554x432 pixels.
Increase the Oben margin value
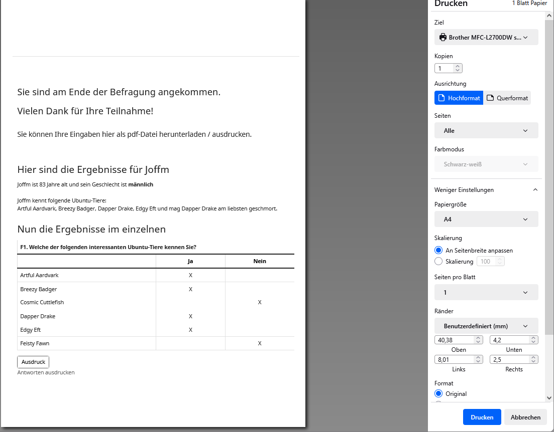pyautogui.click(x=478, y=338)
